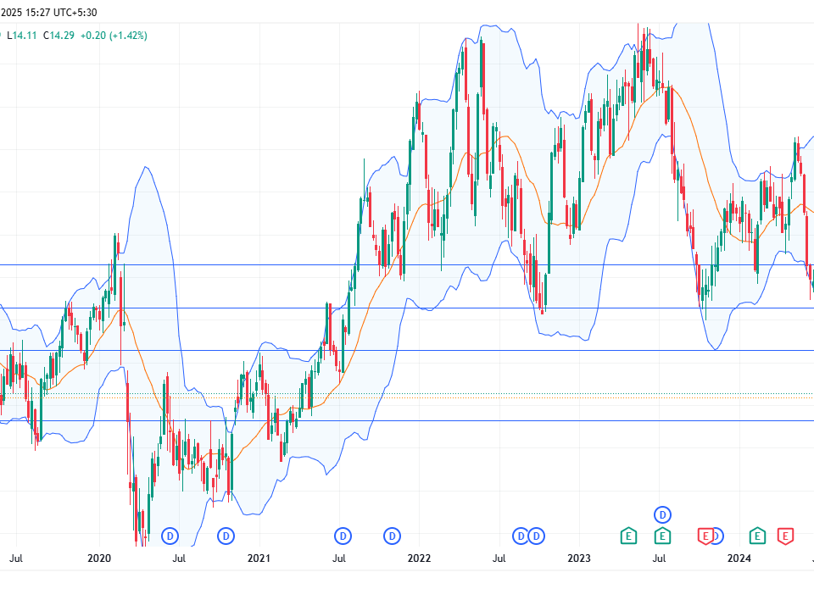Screen dimensions: 814x600
Task: Click the dividend marker above Jul 2021
Action: 343,536
